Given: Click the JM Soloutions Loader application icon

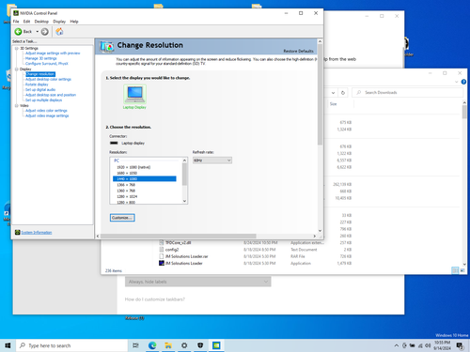Looking at the screenshot, I should (162, 263).
